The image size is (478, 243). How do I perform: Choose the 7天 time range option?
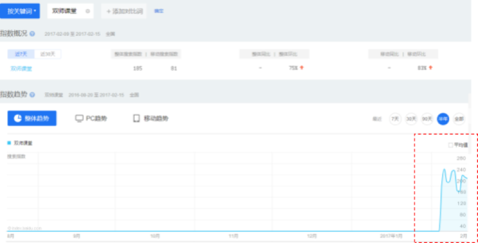click(395, 119)
